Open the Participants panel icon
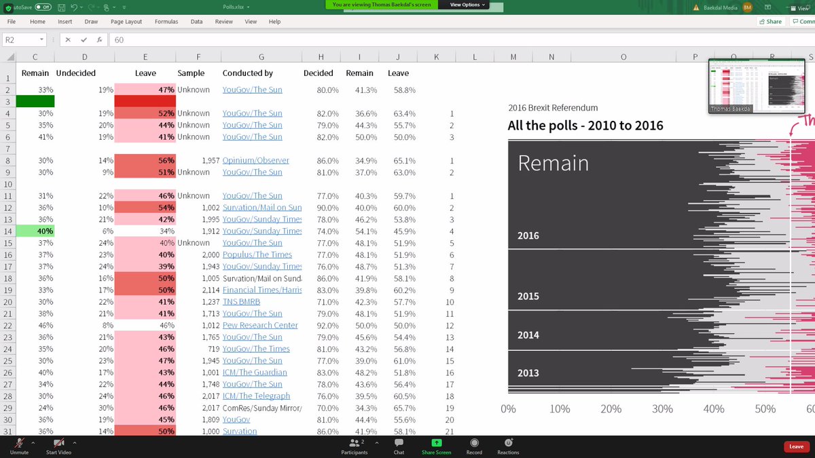The width and height of the screenshot is (815, 458). coord(354,442)
